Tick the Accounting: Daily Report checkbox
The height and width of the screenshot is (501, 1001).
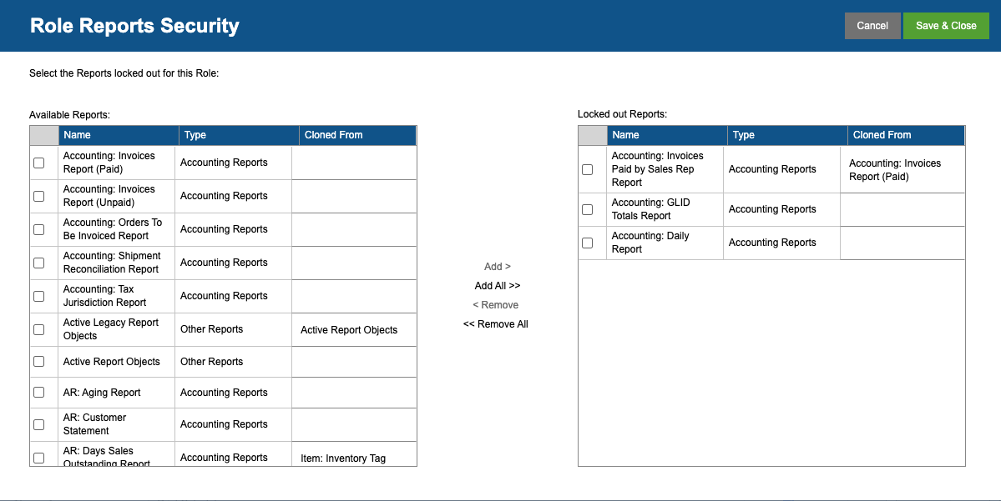tap(587, 243)
